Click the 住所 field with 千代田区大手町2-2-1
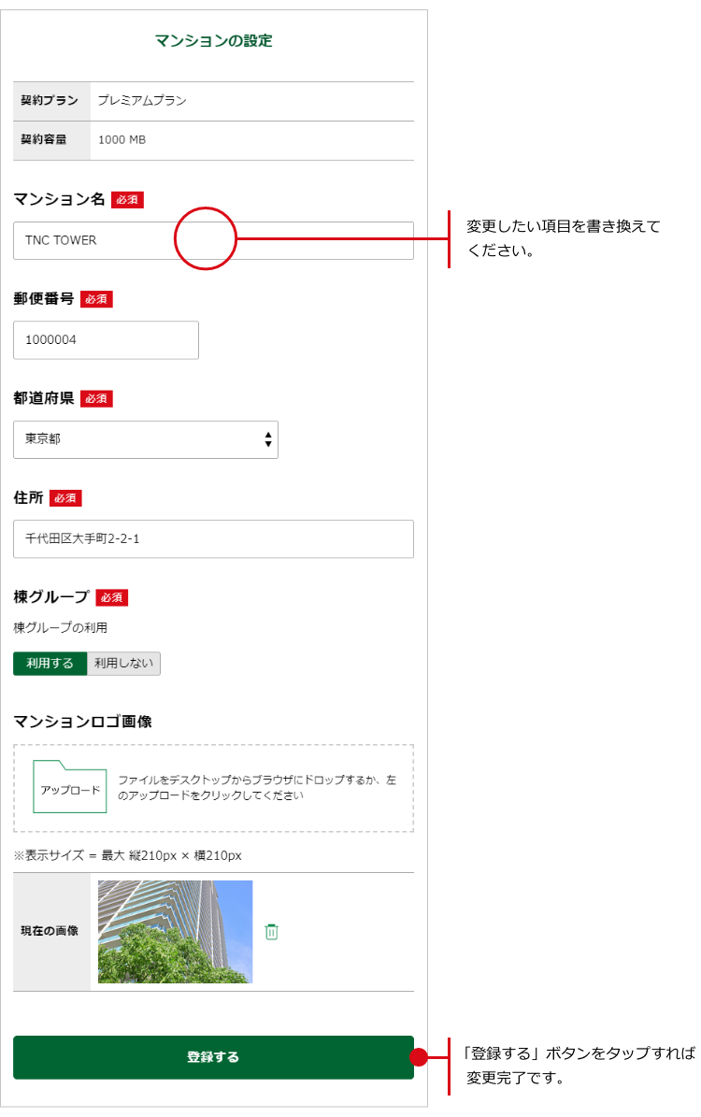 click(x=213, y=539)
